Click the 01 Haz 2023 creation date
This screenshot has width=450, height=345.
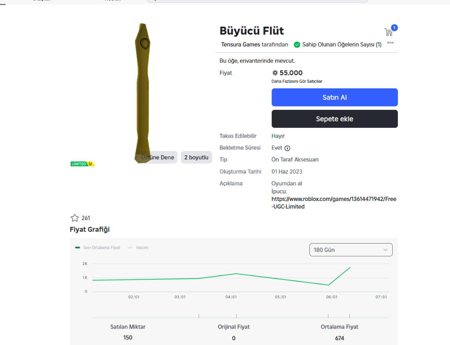tap(287, 172)
